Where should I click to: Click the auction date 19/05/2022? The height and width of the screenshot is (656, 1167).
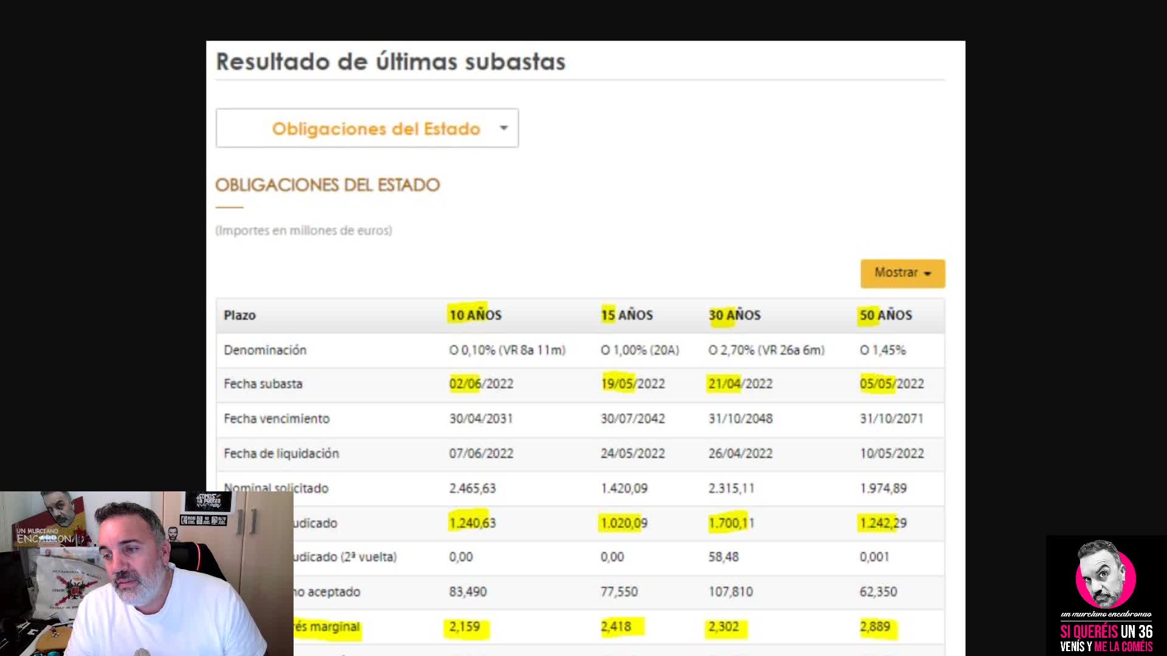(x=633, y=384)
